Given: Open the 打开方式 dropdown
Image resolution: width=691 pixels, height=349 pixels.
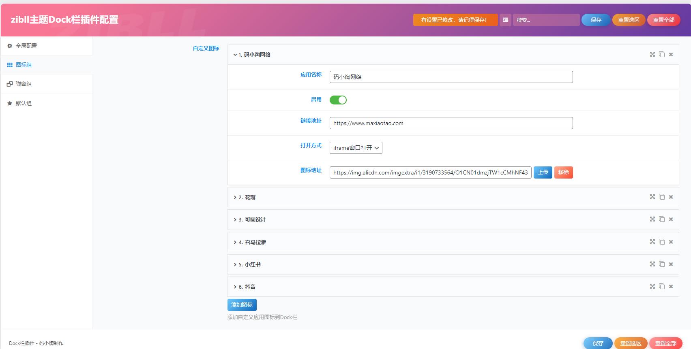Looking at the screenshot, I should click(356, 148).
